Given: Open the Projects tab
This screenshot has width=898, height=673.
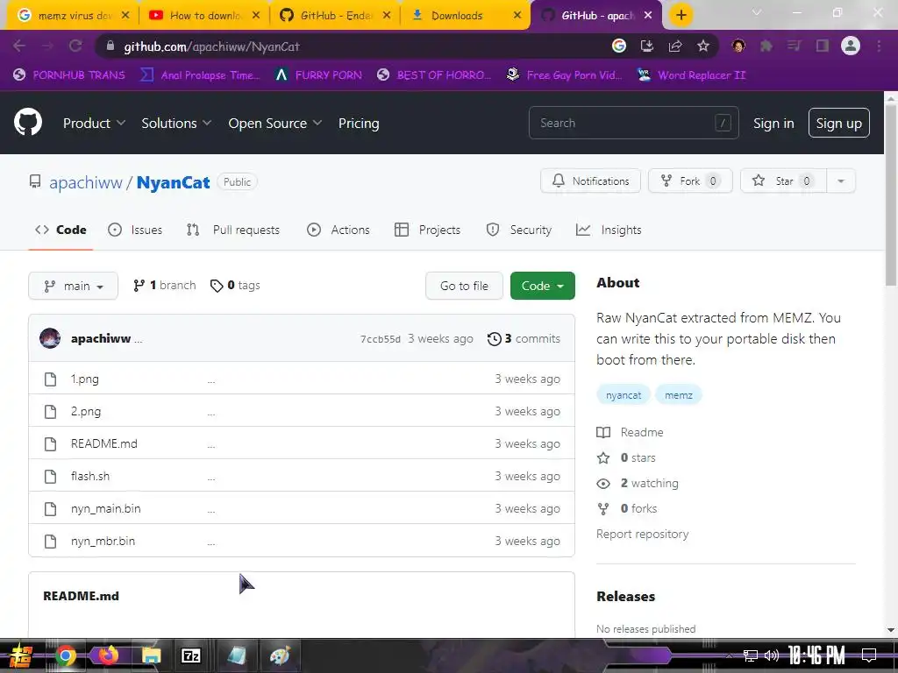Looking at the screenshot, I should coord(428,230).
